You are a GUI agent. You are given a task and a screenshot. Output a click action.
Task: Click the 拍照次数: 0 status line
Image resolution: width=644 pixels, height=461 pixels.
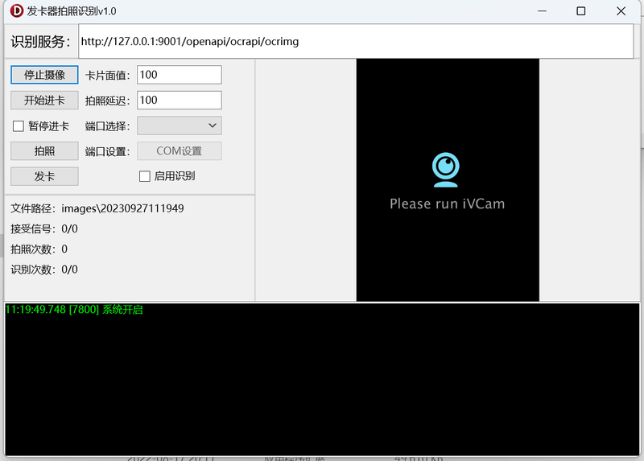(39, 249)
